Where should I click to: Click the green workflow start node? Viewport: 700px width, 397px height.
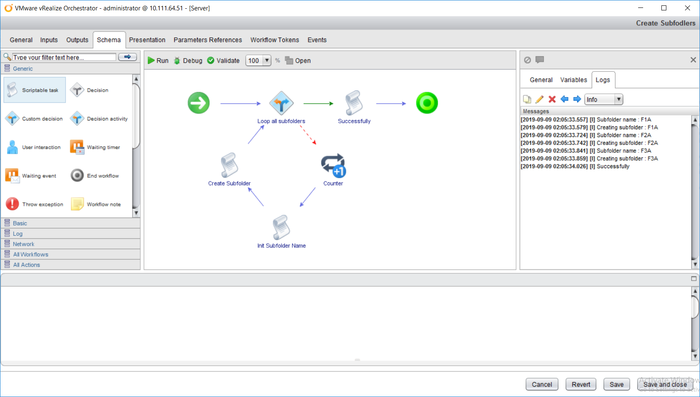[198, 103]
